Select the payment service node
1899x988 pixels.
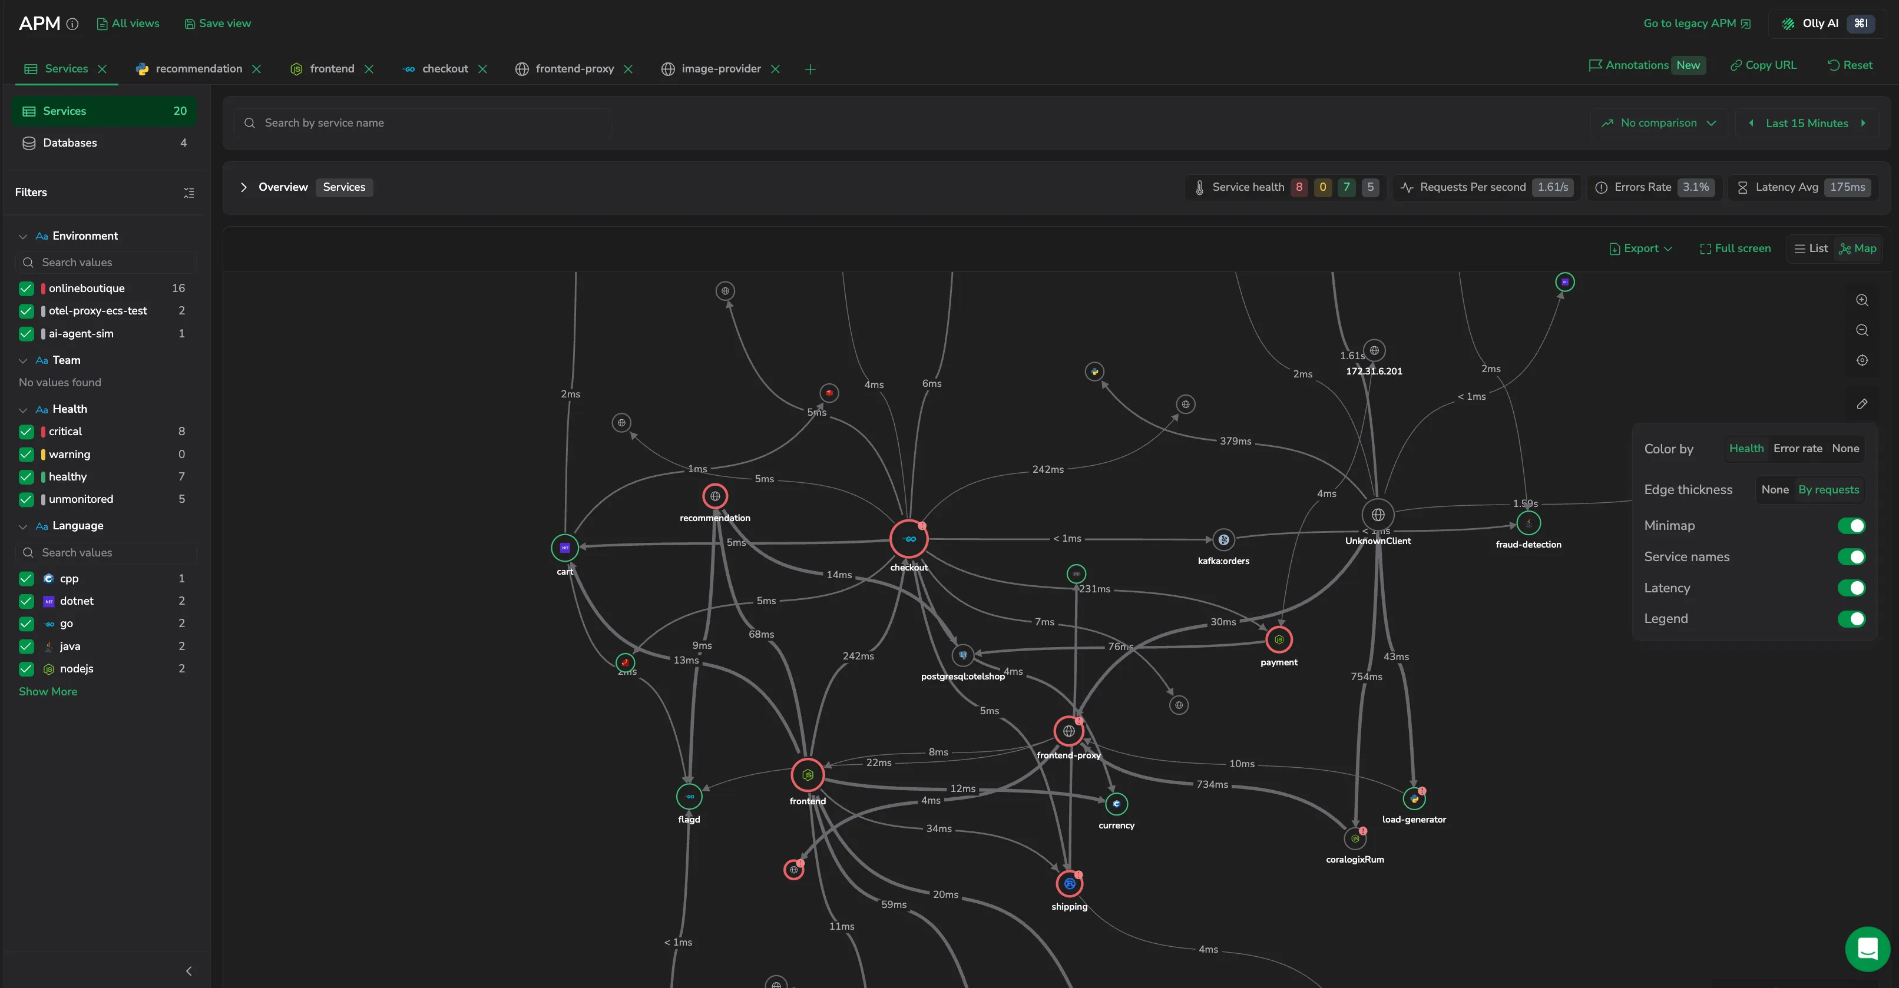coord(1279,639)
